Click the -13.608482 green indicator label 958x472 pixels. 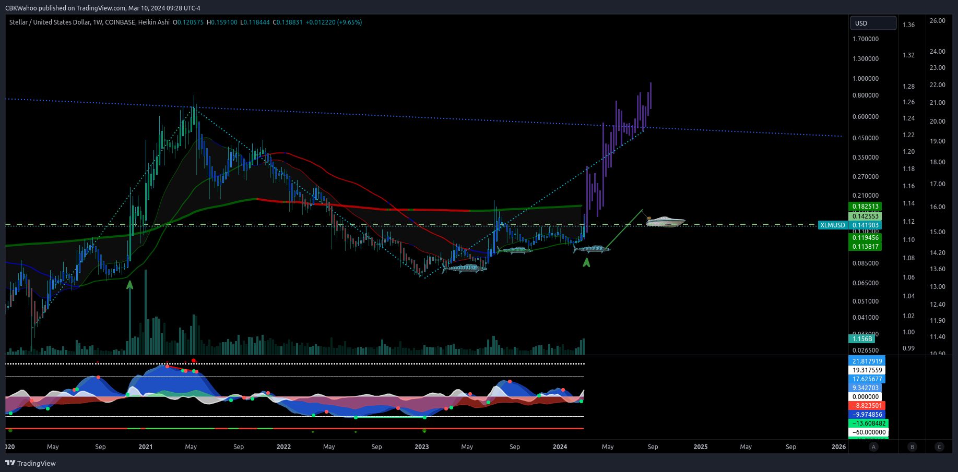pyautogui.click(x=869, y=423)
